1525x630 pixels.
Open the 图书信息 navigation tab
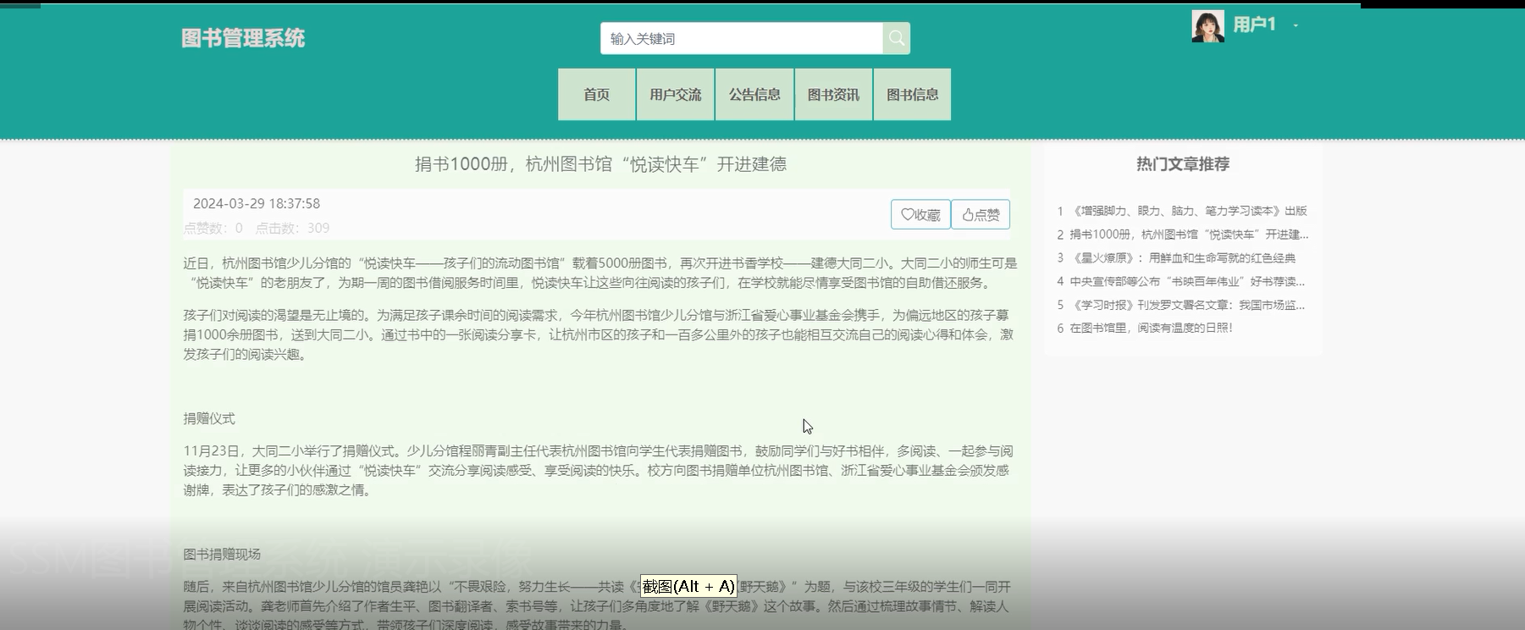point(912,94)
